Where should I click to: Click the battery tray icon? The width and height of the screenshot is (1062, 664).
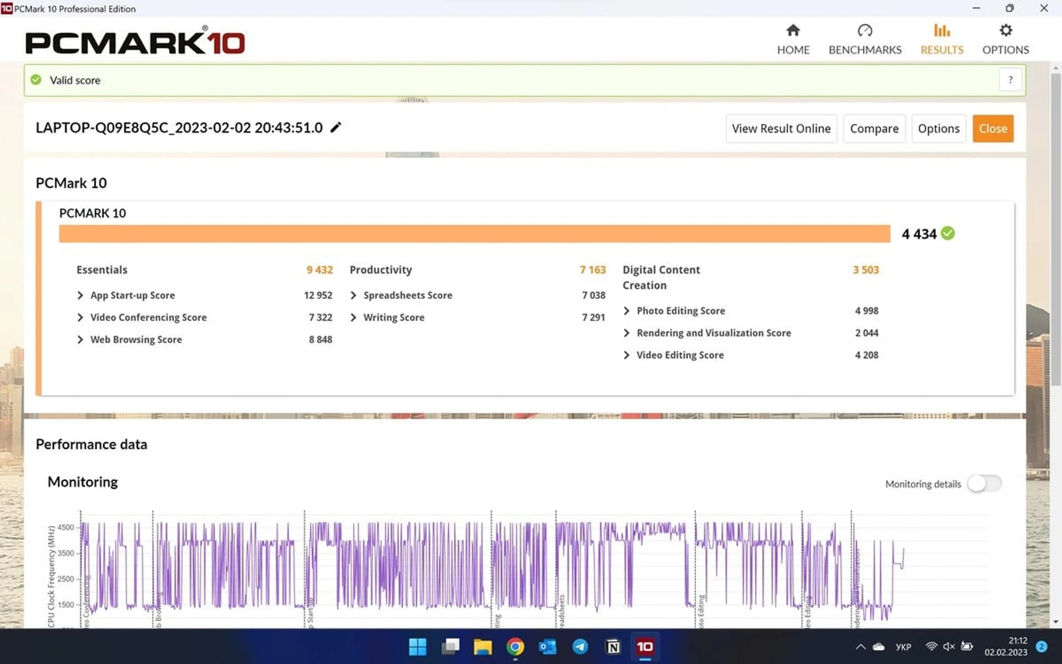967,646
